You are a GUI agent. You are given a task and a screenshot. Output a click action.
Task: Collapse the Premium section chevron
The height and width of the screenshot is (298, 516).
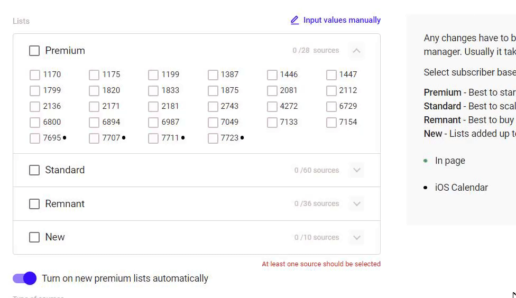click(x=357, y=51)
